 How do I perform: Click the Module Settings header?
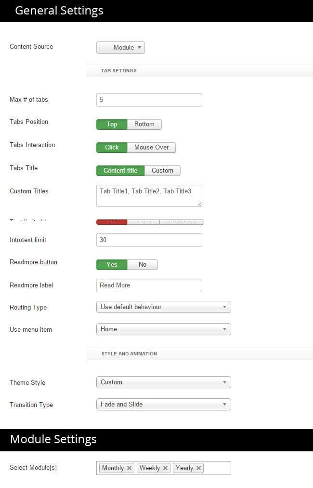(x=53, y=439)
